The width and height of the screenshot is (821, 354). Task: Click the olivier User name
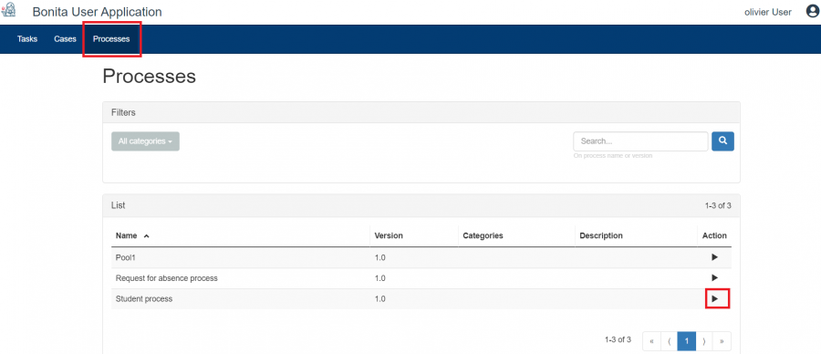767,12
